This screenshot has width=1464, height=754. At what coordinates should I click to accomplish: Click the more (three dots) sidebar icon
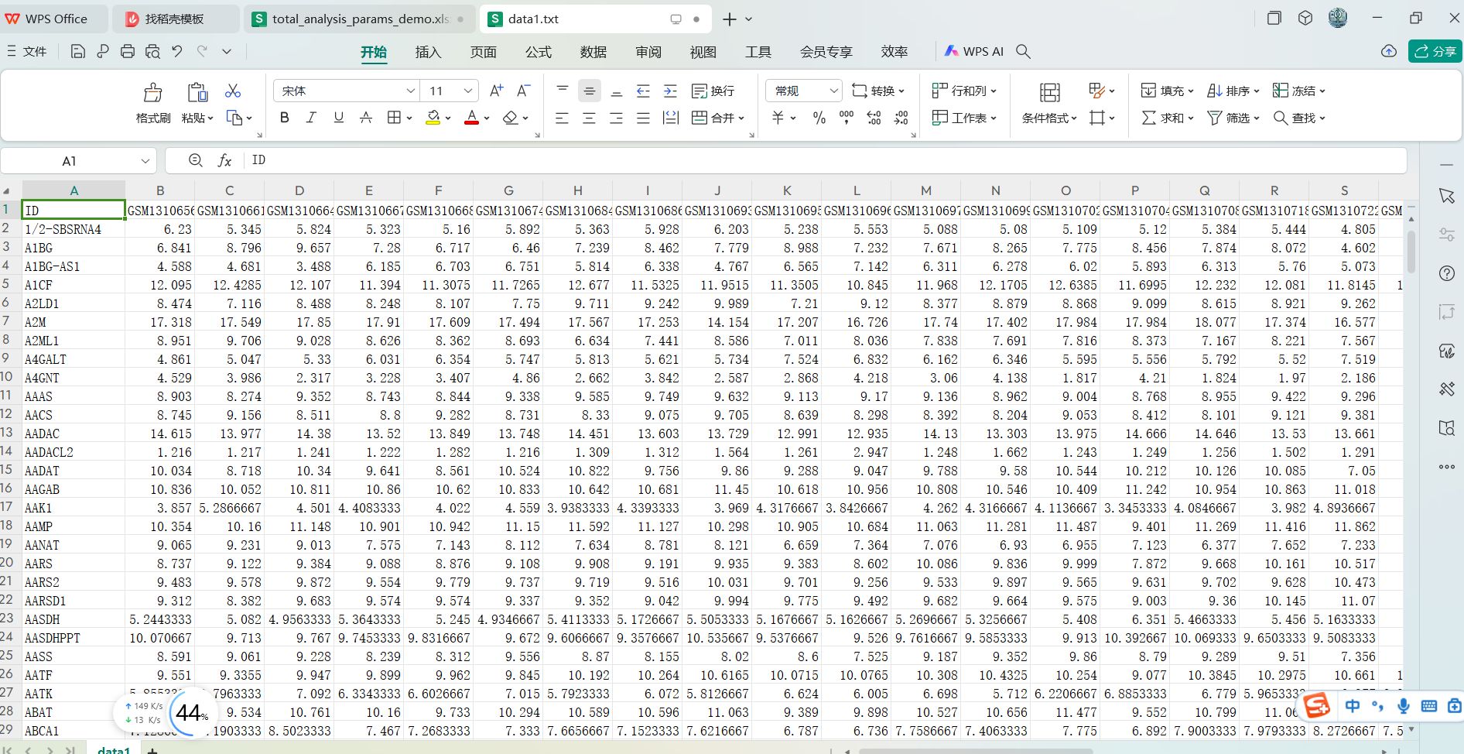click(x=1447, y=467)
